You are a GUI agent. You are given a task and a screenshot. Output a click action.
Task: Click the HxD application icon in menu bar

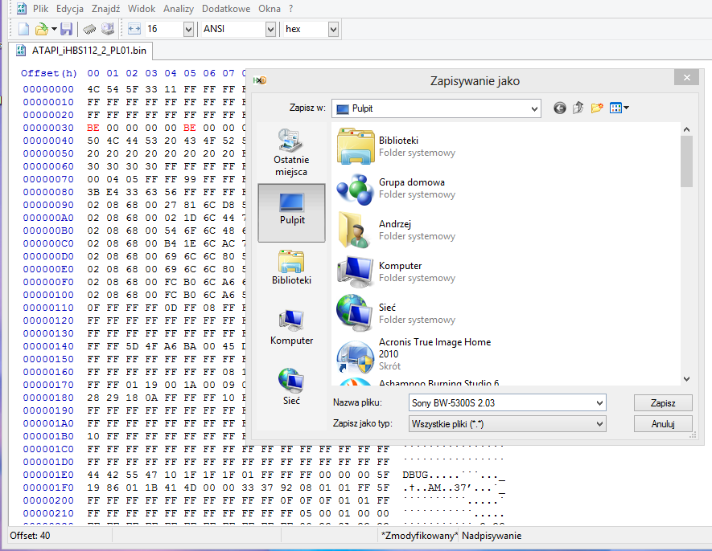click(22, 9)
